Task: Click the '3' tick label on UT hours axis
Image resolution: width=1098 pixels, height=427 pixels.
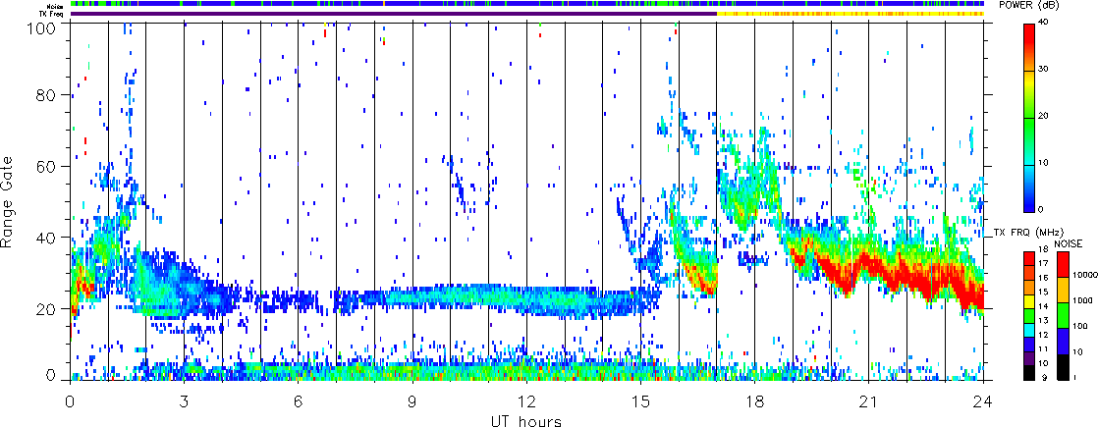Action: click(185, 401)
